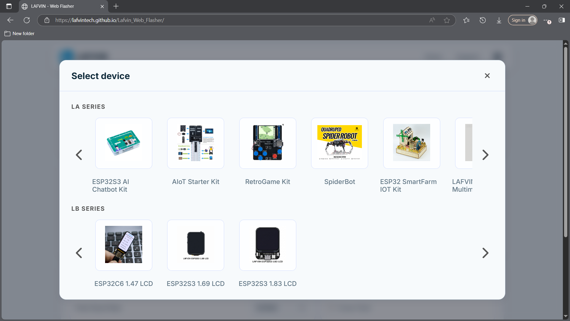570x321 pixels.
Task: Go back to the previous page
Action: click(10, 20)
